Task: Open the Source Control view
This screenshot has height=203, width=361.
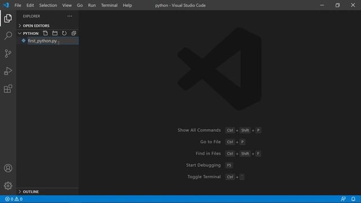Action: (x=8, y=54)
